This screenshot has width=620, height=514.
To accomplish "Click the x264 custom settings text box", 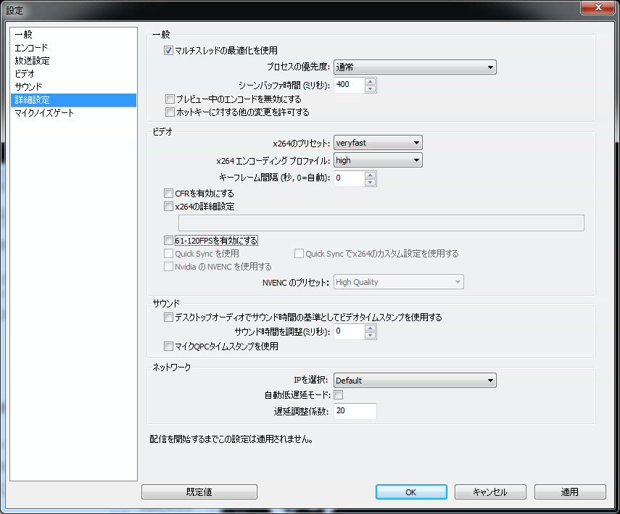I will (x=381, y=223).
